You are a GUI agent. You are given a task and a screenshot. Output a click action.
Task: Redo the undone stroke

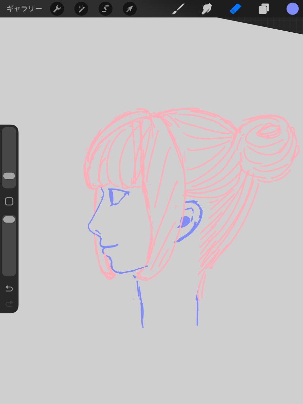pyautogui.click(x=9, y=304)
